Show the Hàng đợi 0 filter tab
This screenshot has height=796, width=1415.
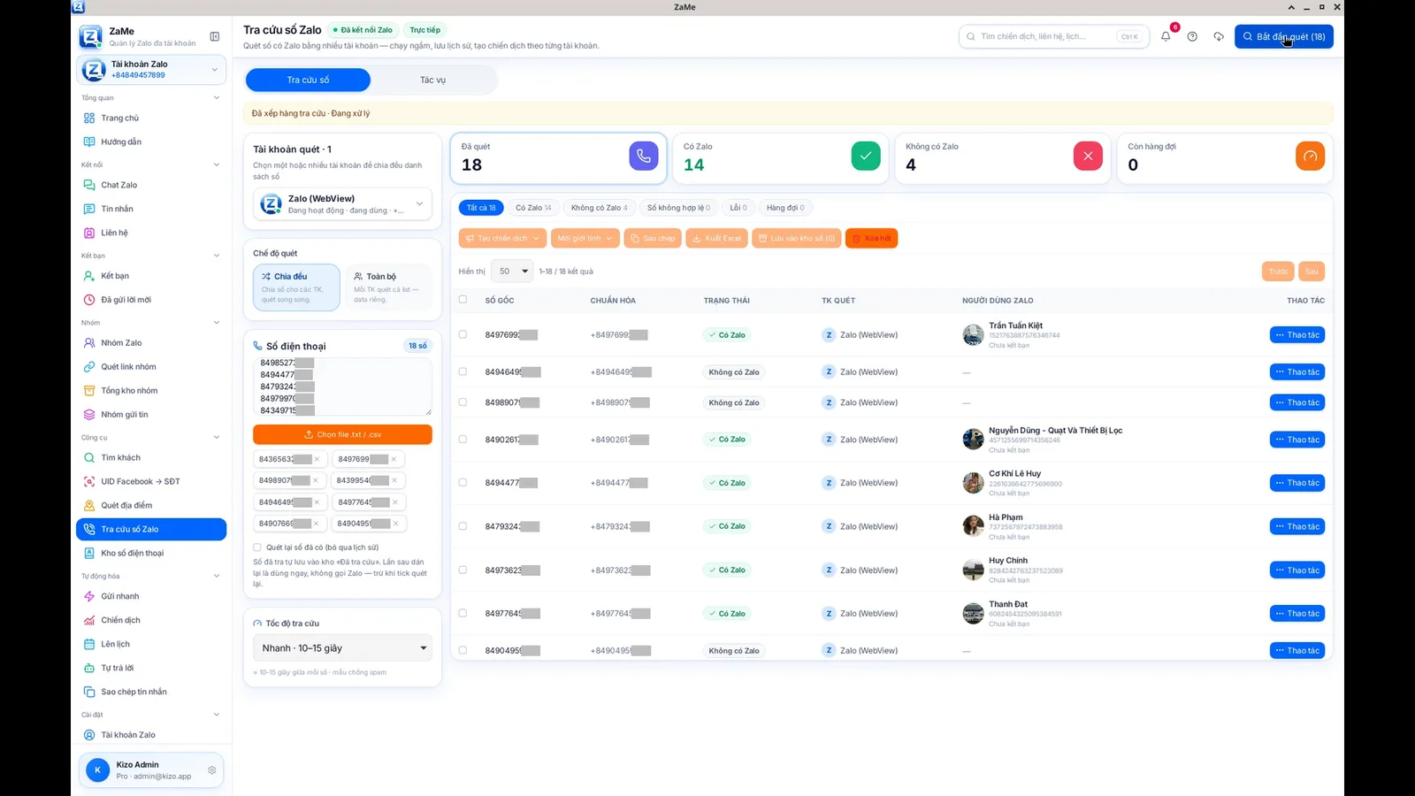785,208
